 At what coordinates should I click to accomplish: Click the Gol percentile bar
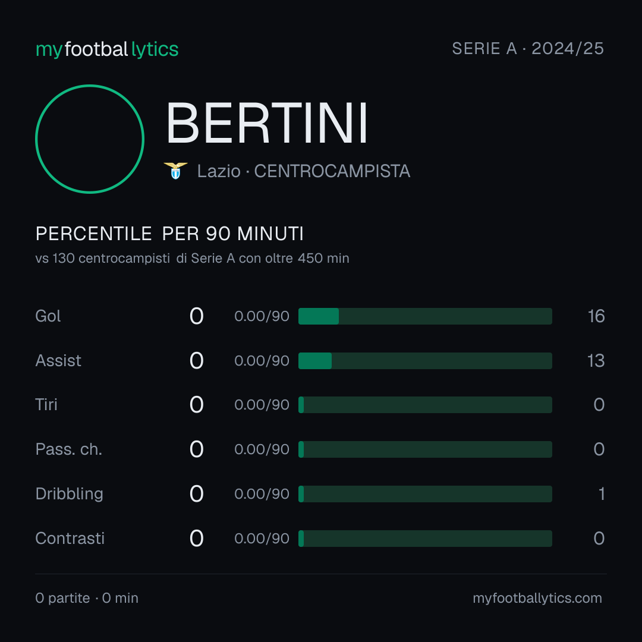click(x=425, y=316)
